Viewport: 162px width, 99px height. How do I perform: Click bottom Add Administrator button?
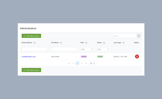click(x=31, y=70)
